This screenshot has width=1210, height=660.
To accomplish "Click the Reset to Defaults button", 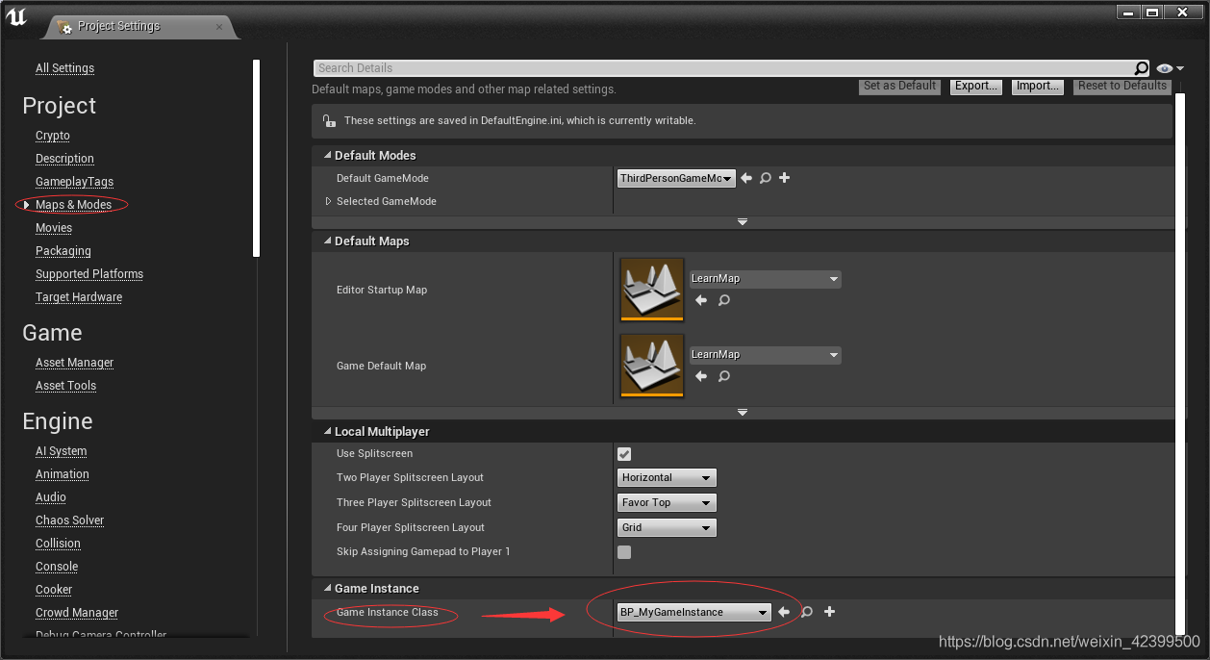I will click(x=1122, y=86).
